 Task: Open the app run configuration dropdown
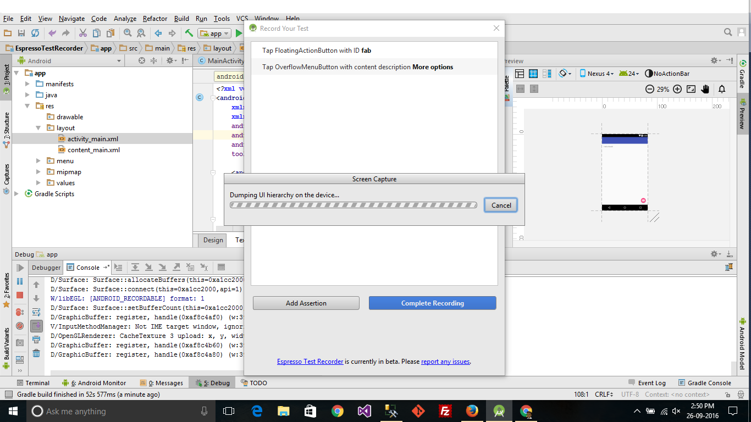pos(215,34)
